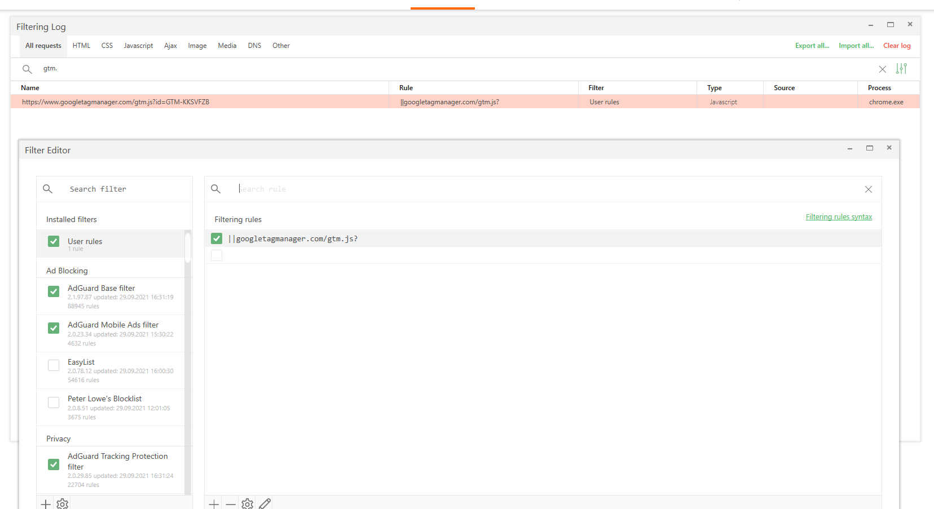Add a new rule using the plus icon
934x509 pixels.
(x=214, y=503)
